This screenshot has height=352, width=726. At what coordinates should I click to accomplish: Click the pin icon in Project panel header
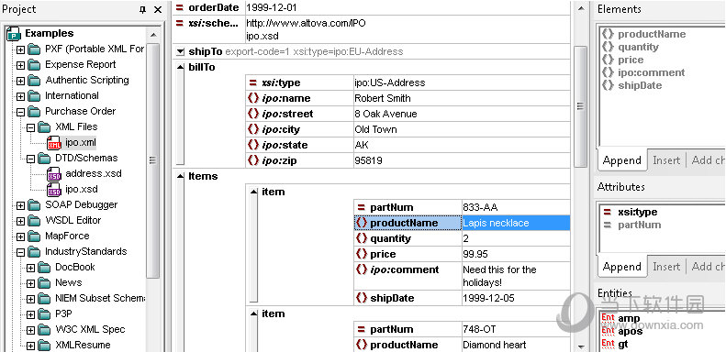point(142,10)
